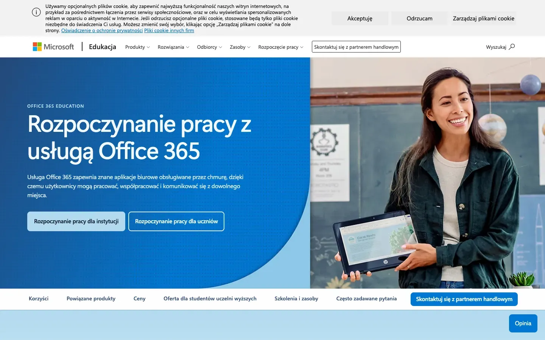Click Rozpoczynanie pracy dla uczniów
Image resolution: width=545 pixels, height=340 pixels.
176,221
